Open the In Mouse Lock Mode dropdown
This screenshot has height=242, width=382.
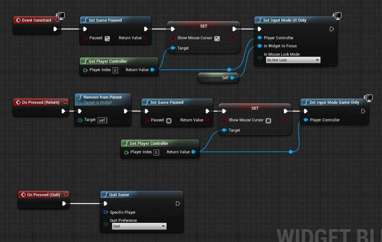pyautogui.click(x=293, y=60)
